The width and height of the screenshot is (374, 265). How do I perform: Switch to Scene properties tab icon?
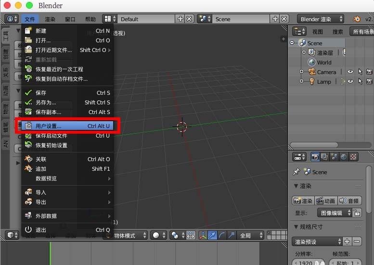[334, 157]
